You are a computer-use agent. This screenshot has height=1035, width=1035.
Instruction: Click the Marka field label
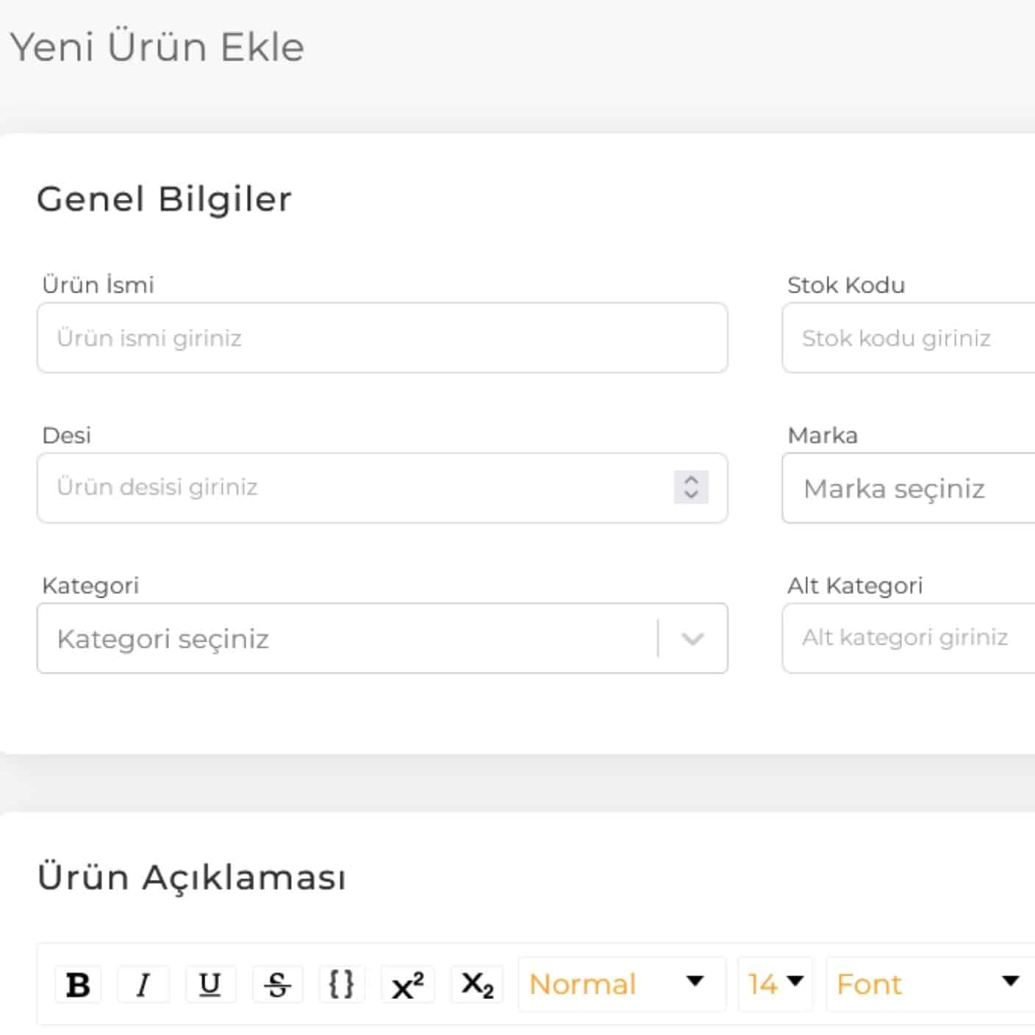click(x=823, y=435)
